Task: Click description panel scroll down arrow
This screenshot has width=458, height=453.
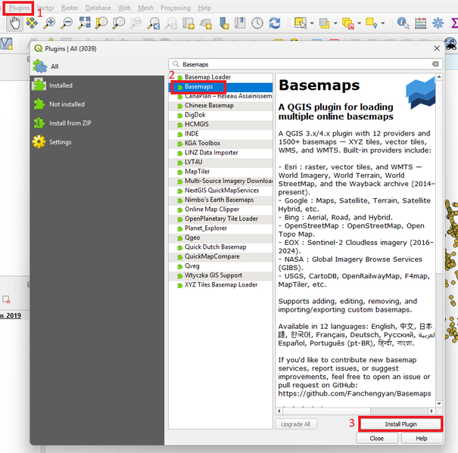Action: click(x=439, y=403)
